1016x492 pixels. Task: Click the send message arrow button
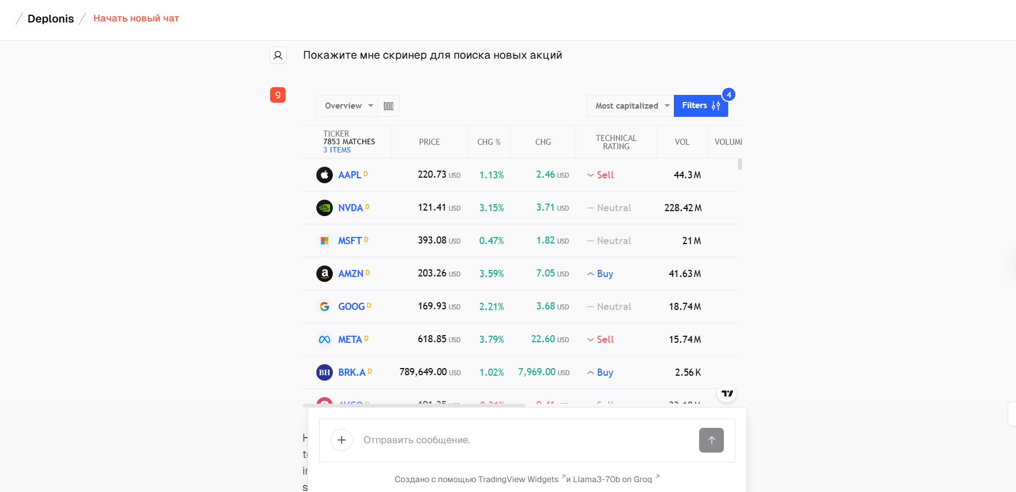[x=711, y=440]
